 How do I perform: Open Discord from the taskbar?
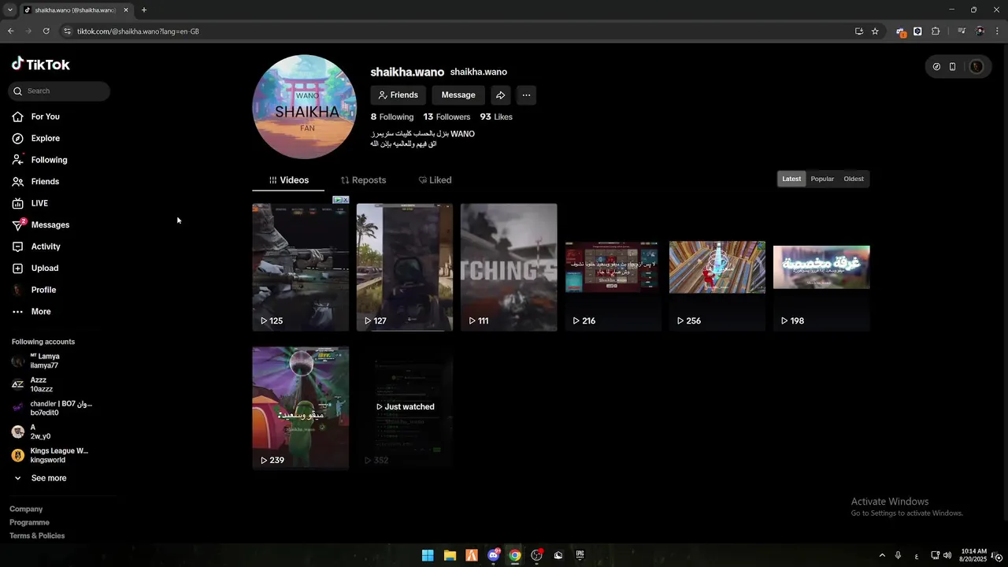coord(494,555)
